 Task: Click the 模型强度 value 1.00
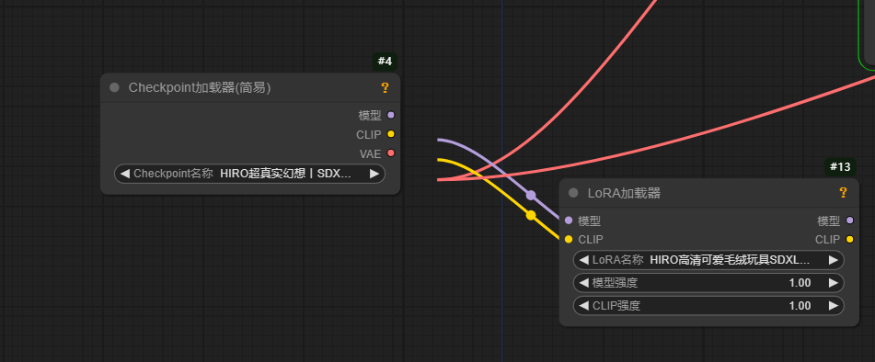tap(800, 283)
